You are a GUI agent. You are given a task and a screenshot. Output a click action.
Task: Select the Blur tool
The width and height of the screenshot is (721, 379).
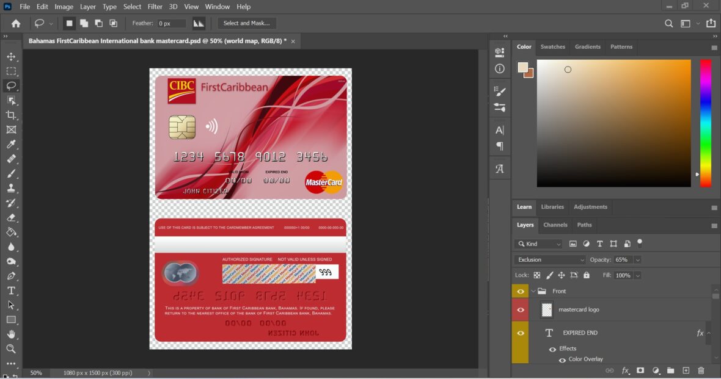[x=11, y=247]
